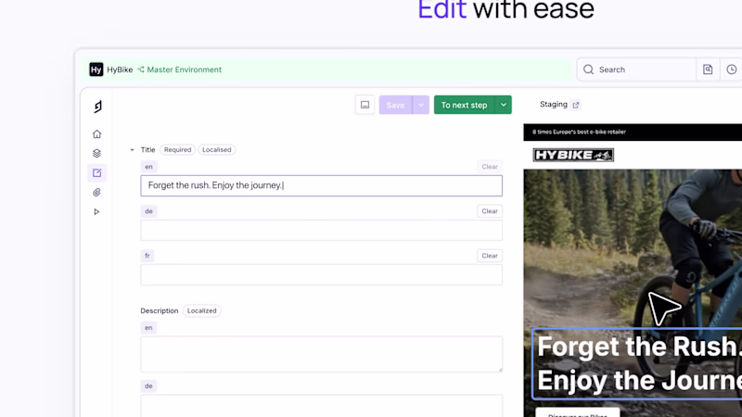This screenshot has height=417, width=742.
Task: Click into the de Title input field
Action: coord(321,230)
